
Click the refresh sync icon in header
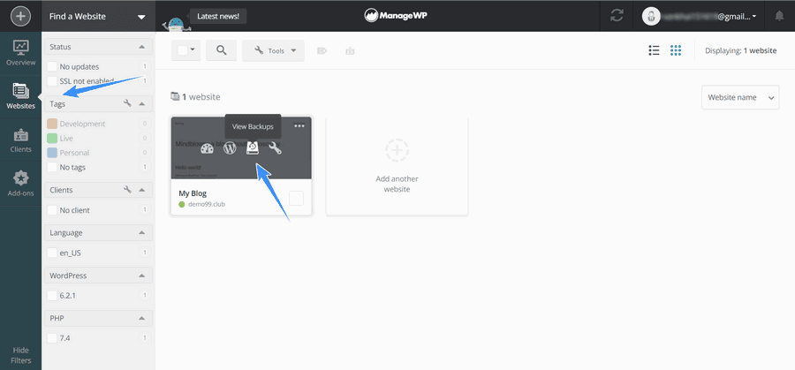pos(617,16)
